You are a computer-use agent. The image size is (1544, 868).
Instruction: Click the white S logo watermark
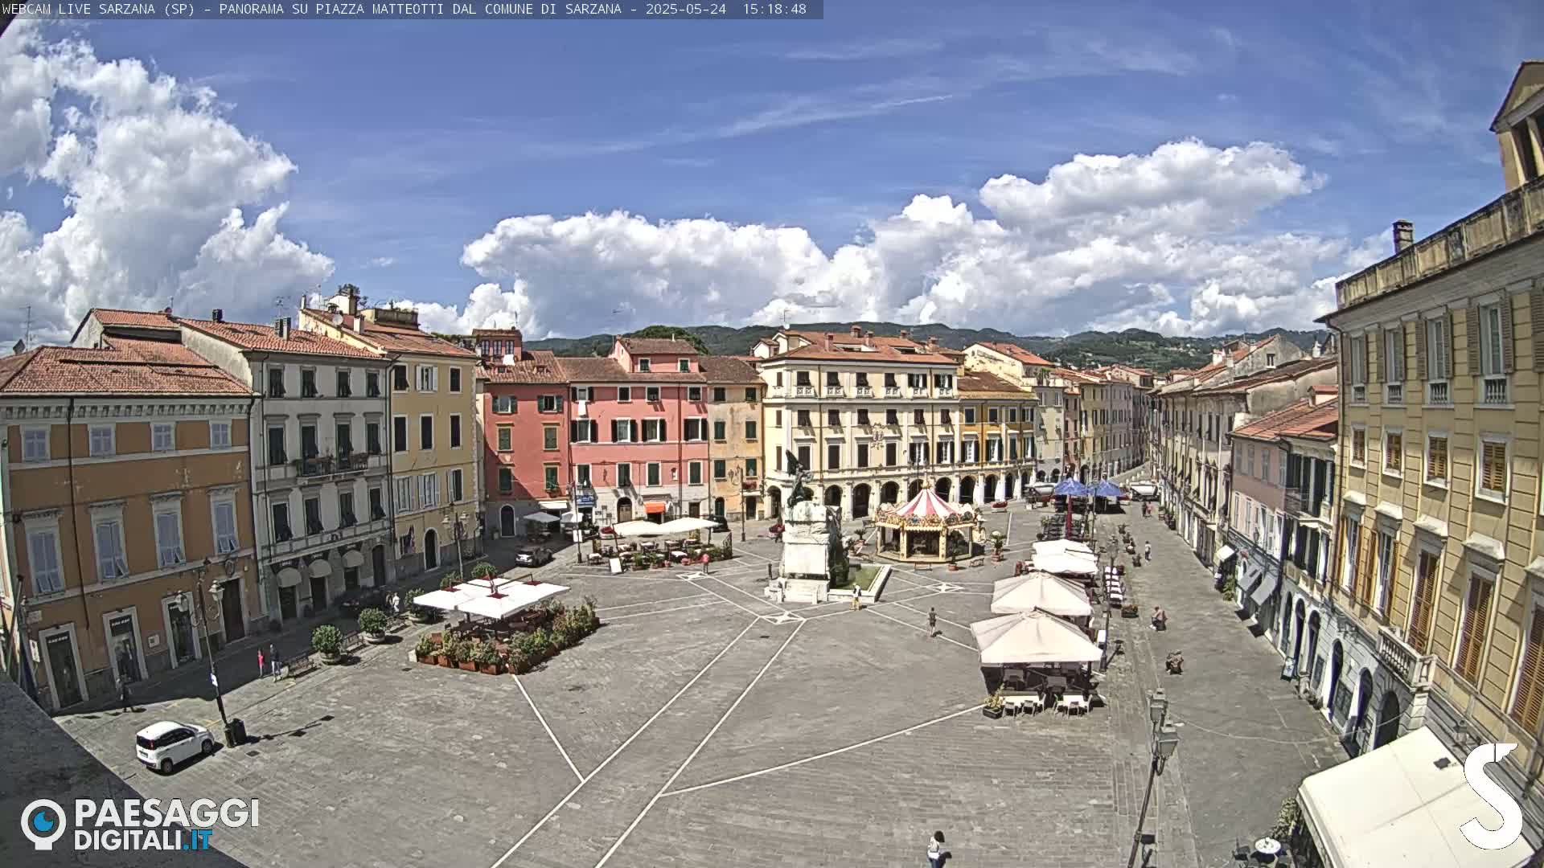coord(1493,796)
